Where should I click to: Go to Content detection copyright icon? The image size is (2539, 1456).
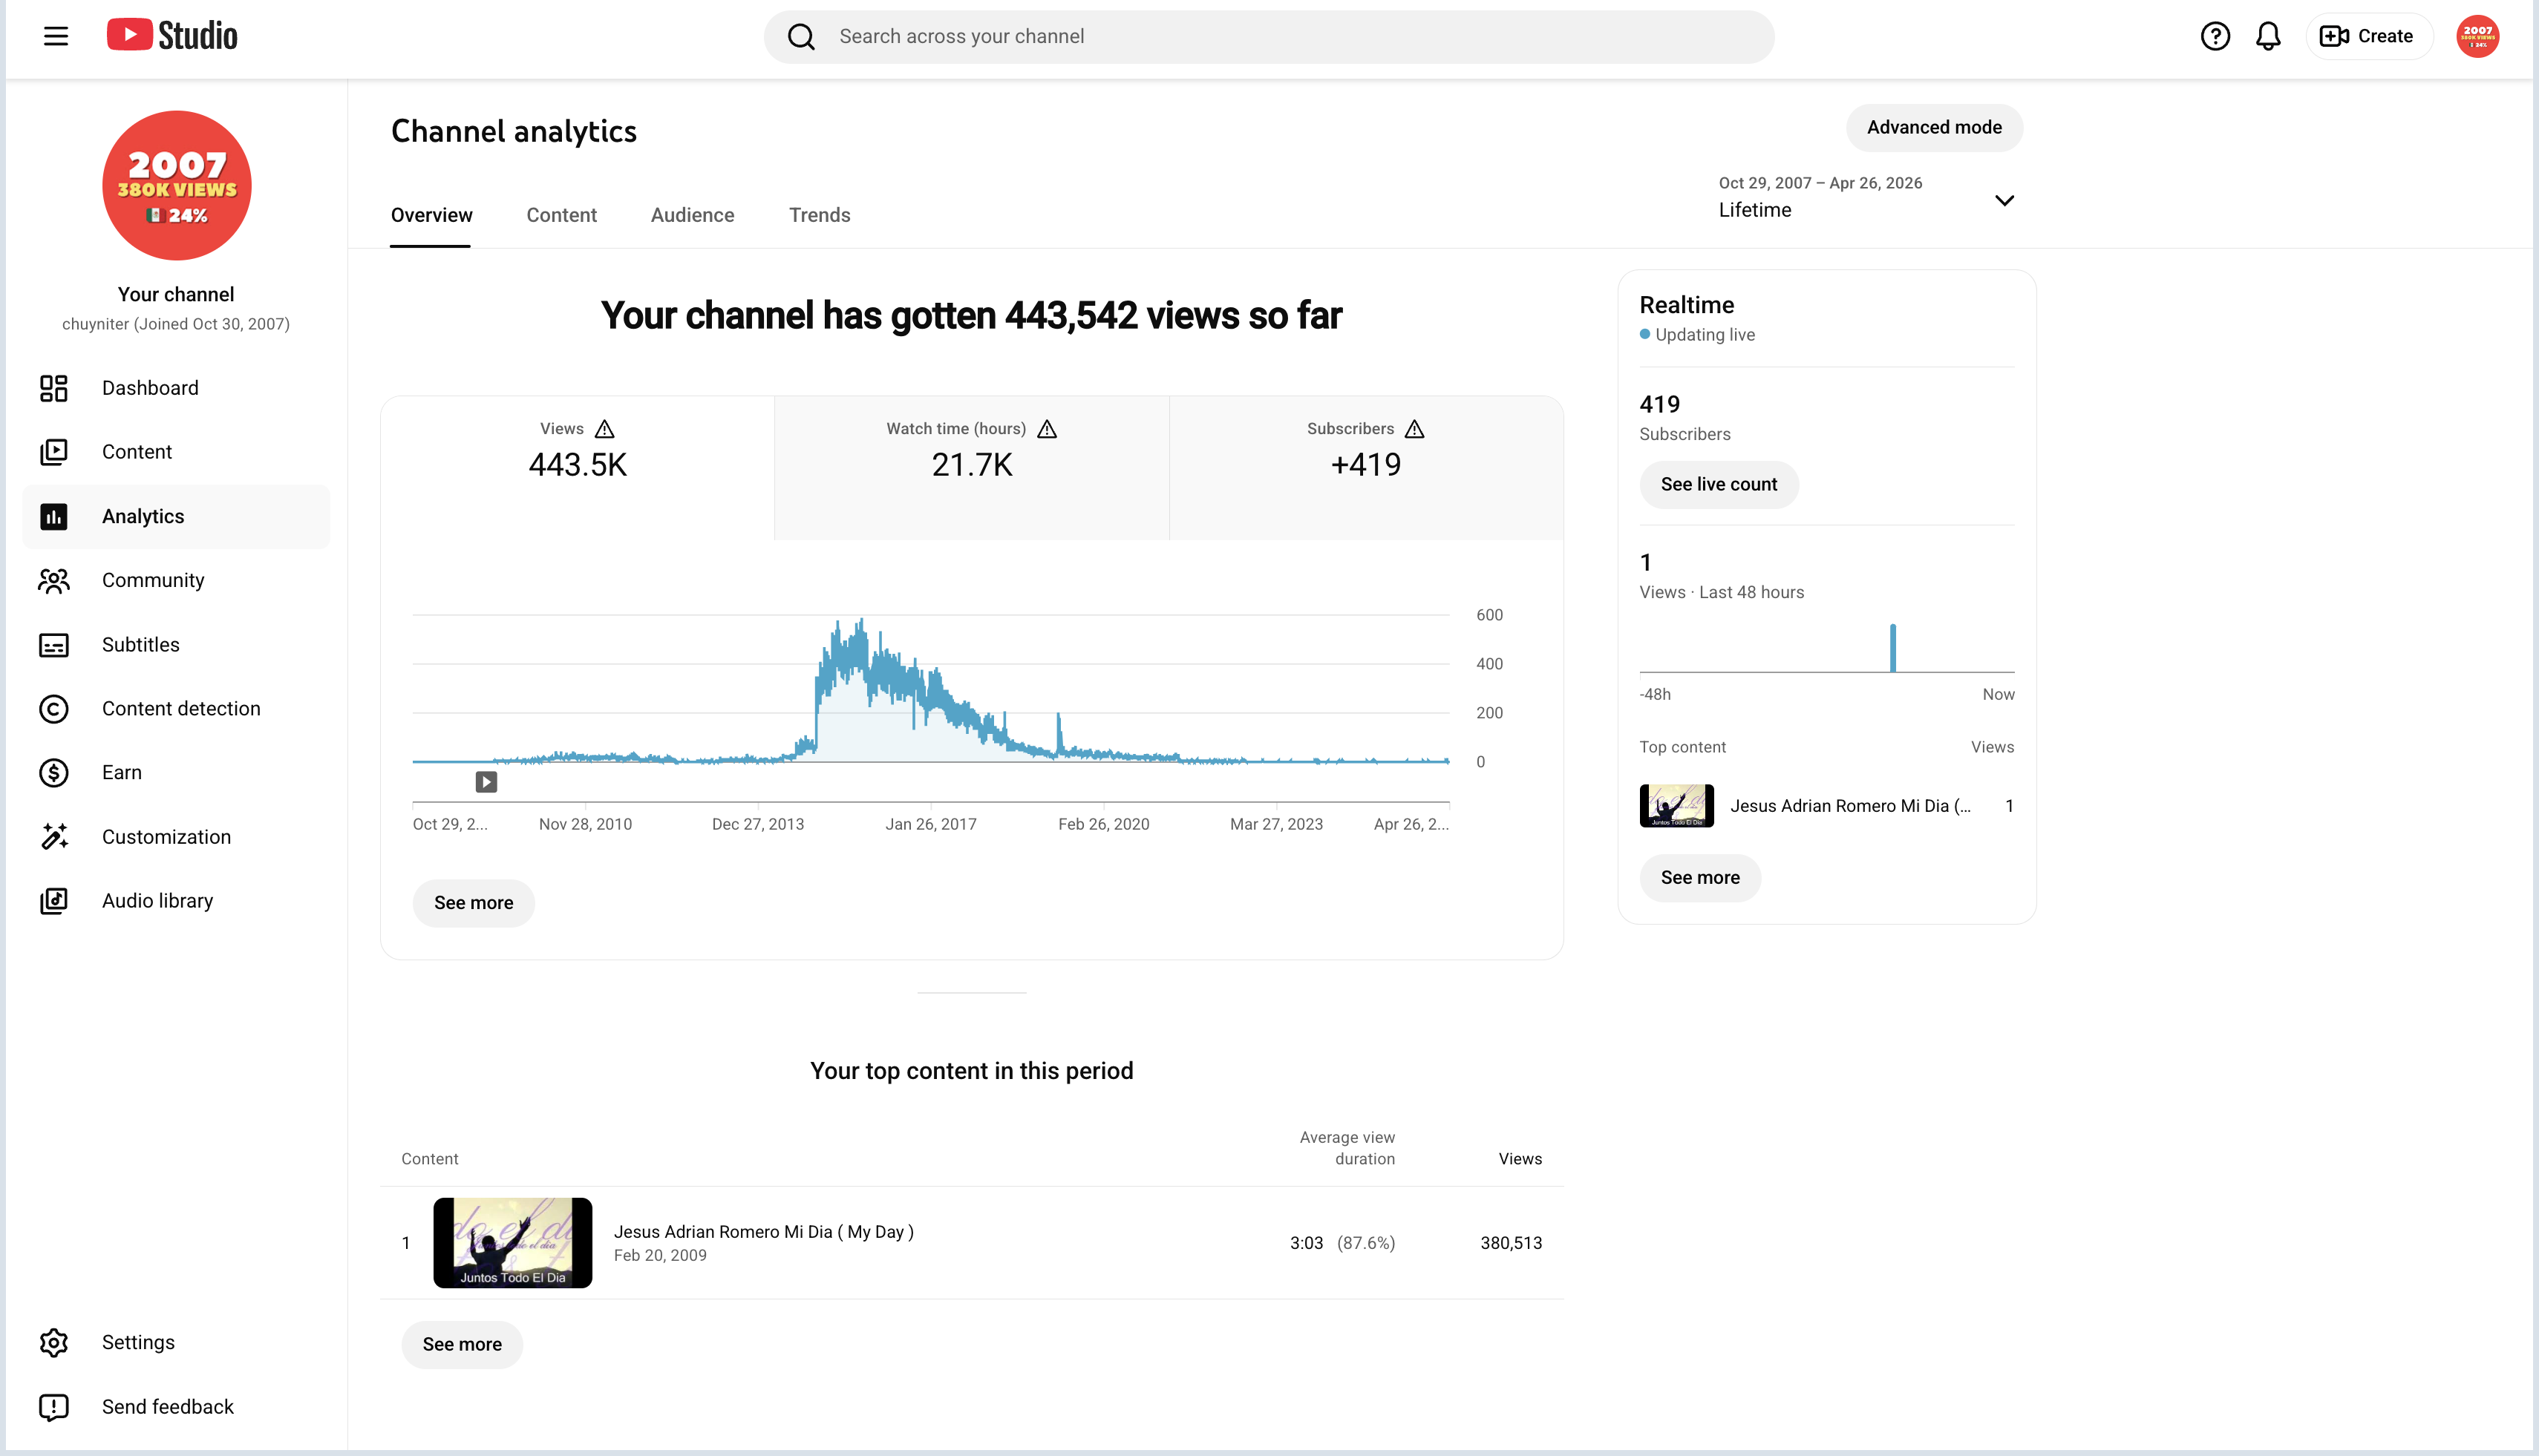pyautogui.click(x=54, y=709)
